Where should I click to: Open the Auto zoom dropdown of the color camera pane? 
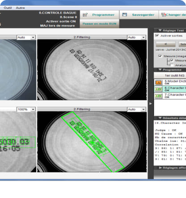(26, 37)
